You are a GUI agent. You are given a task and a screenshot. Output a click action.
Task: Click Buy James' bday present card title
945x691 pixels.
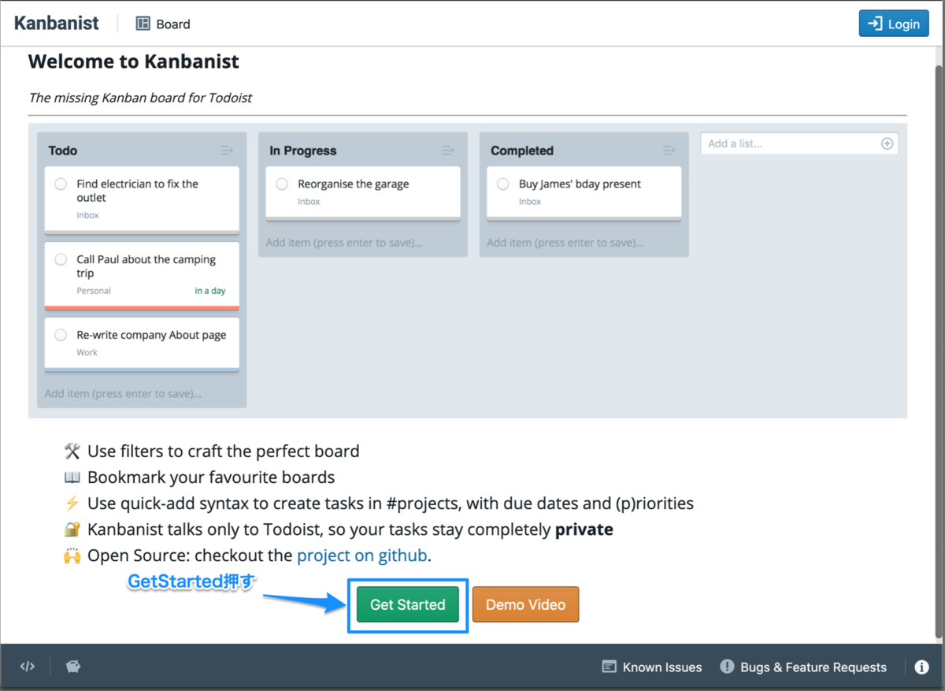[580, 184]
